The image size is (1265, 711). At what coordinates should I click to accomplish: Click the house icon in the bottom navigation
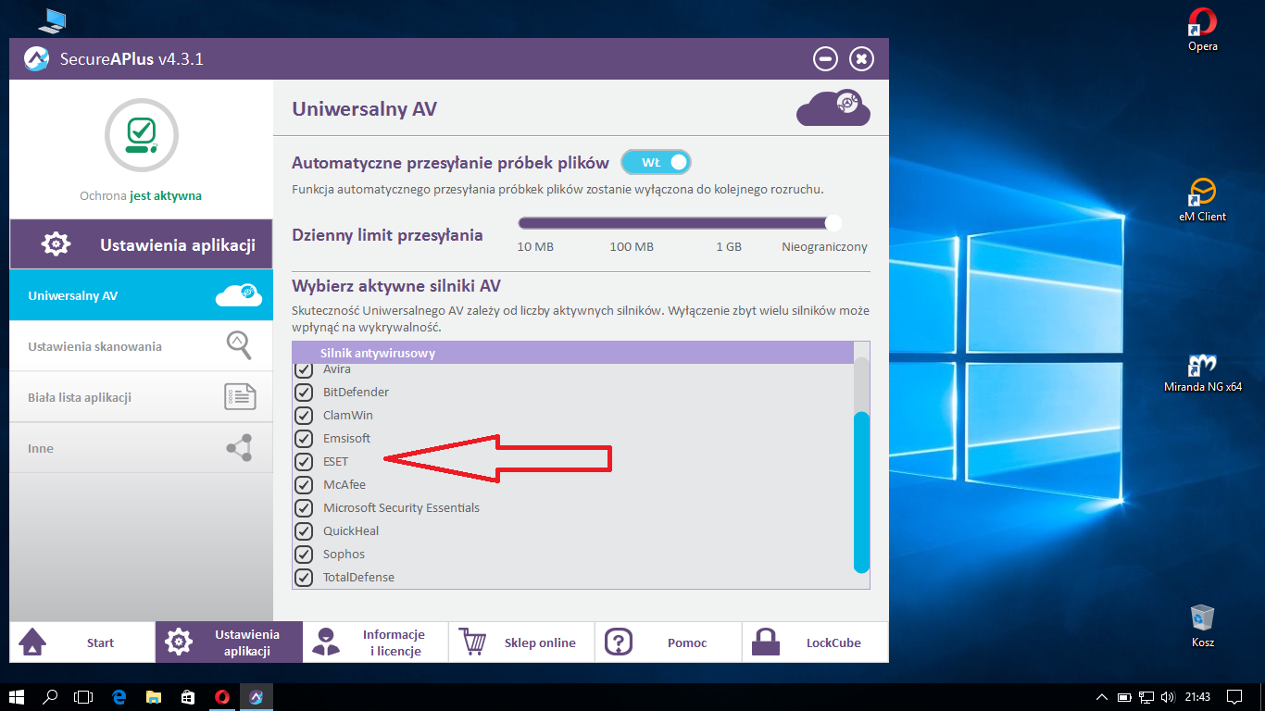point(32,642)
